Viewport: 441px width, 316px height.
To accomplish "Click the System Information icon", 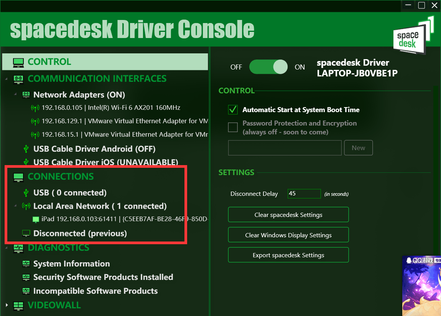I will (26, 264).
